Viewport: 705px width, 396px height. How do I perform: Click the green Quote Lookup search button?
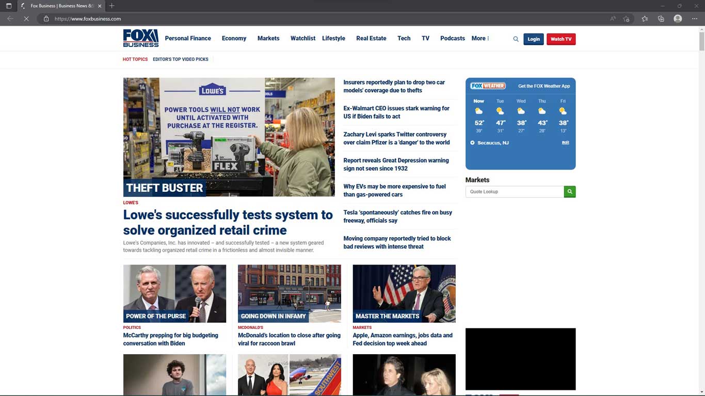[x=570, y=192]
